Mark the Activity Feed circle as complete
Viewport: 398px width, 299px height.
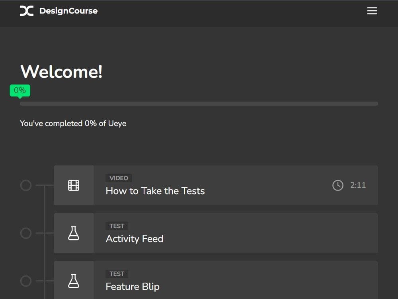(25, 233)
